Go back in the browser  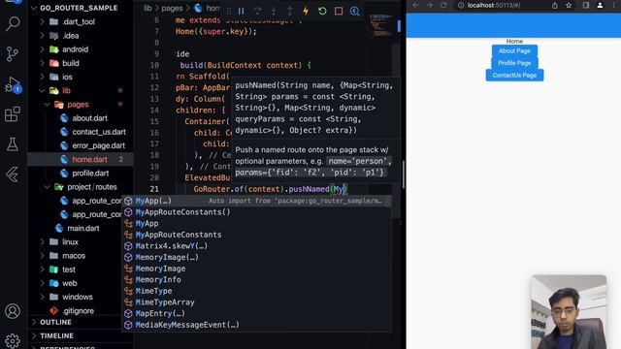pos(415,5)
